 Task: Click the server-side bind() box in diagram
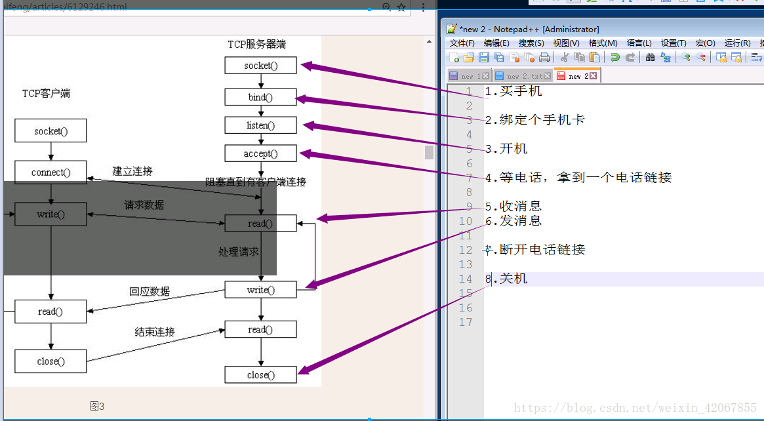[x=260, y=97]
